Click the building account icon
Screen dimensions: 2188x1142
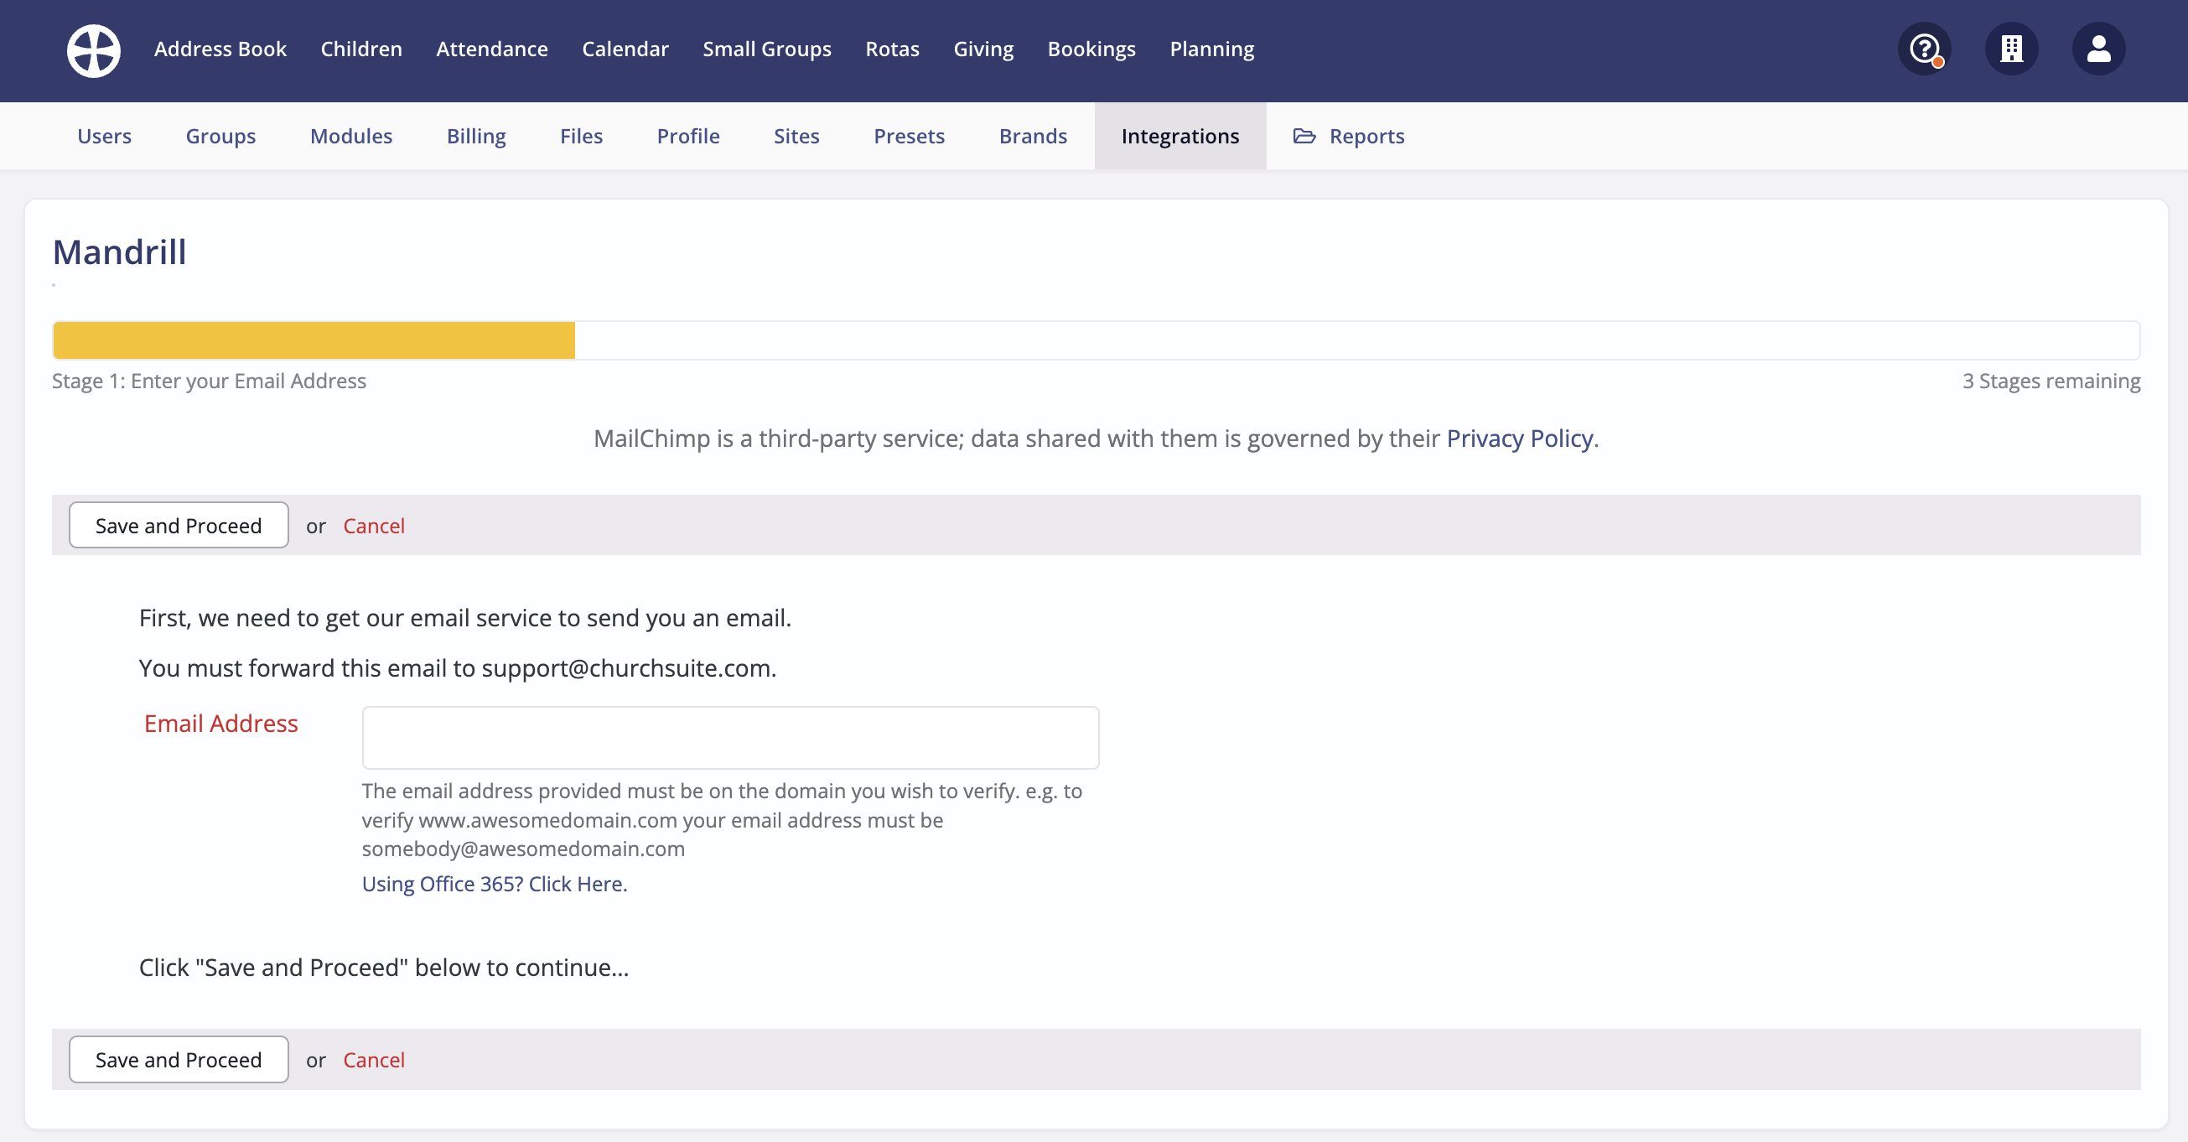(2010, 49)
